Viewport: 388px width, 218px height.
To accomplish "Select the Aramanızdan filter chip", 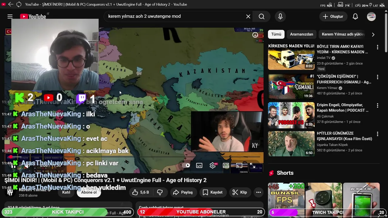I will [x=301, y=34].
